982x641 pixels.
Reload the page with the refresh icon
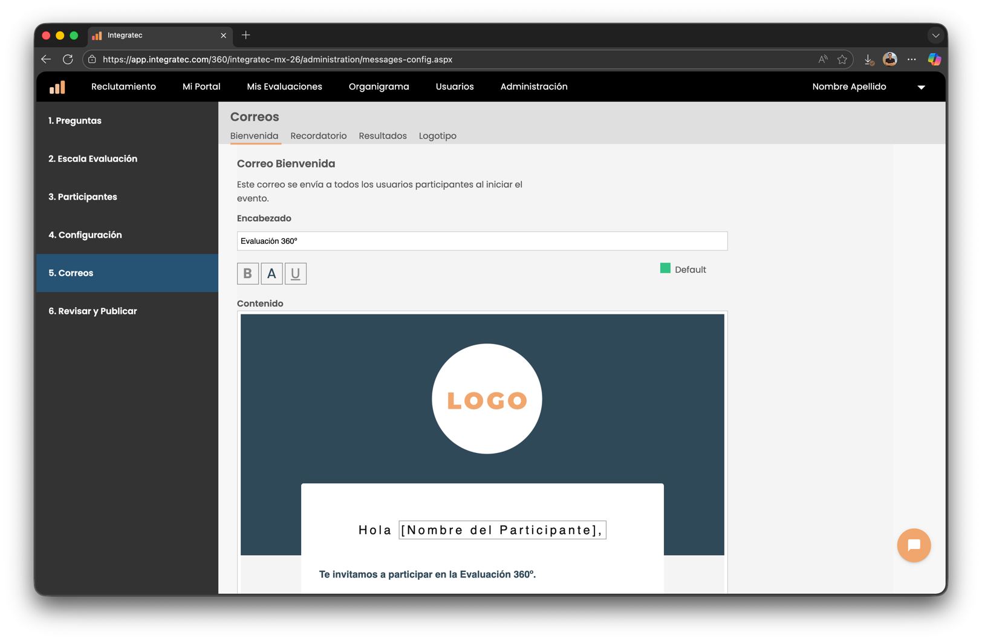68,59
